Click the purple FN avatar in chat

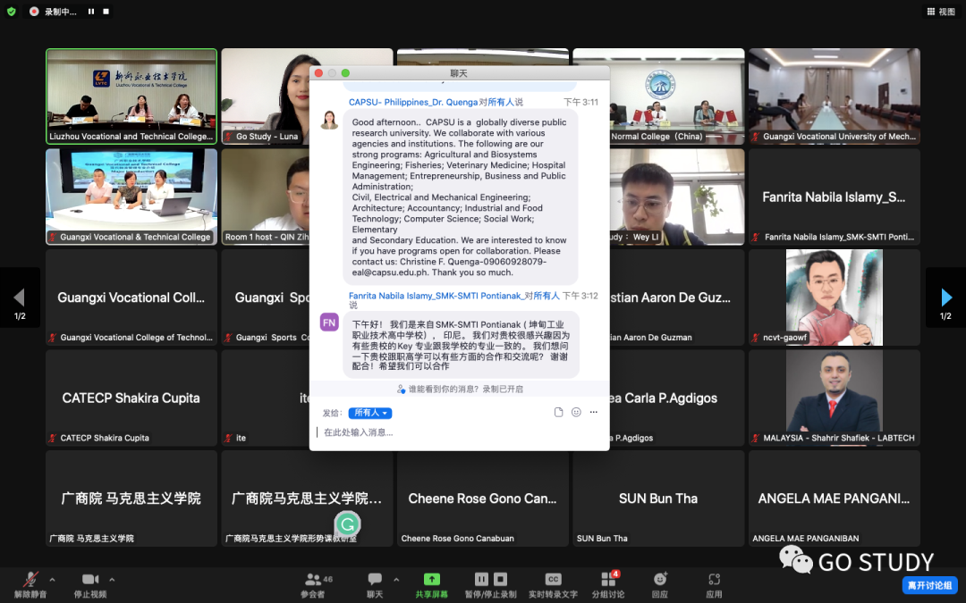pos(329,322)
